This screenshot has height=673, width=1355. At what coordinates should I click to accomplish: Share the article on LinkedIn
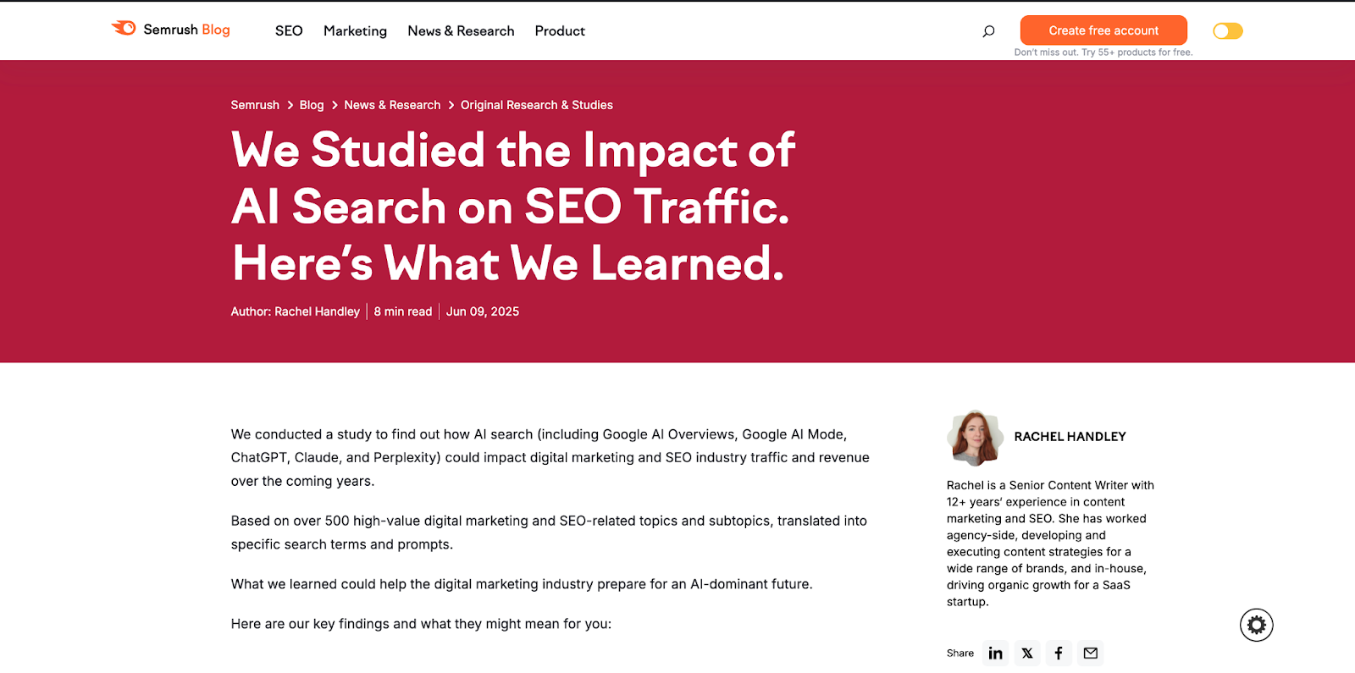[996, 653]
